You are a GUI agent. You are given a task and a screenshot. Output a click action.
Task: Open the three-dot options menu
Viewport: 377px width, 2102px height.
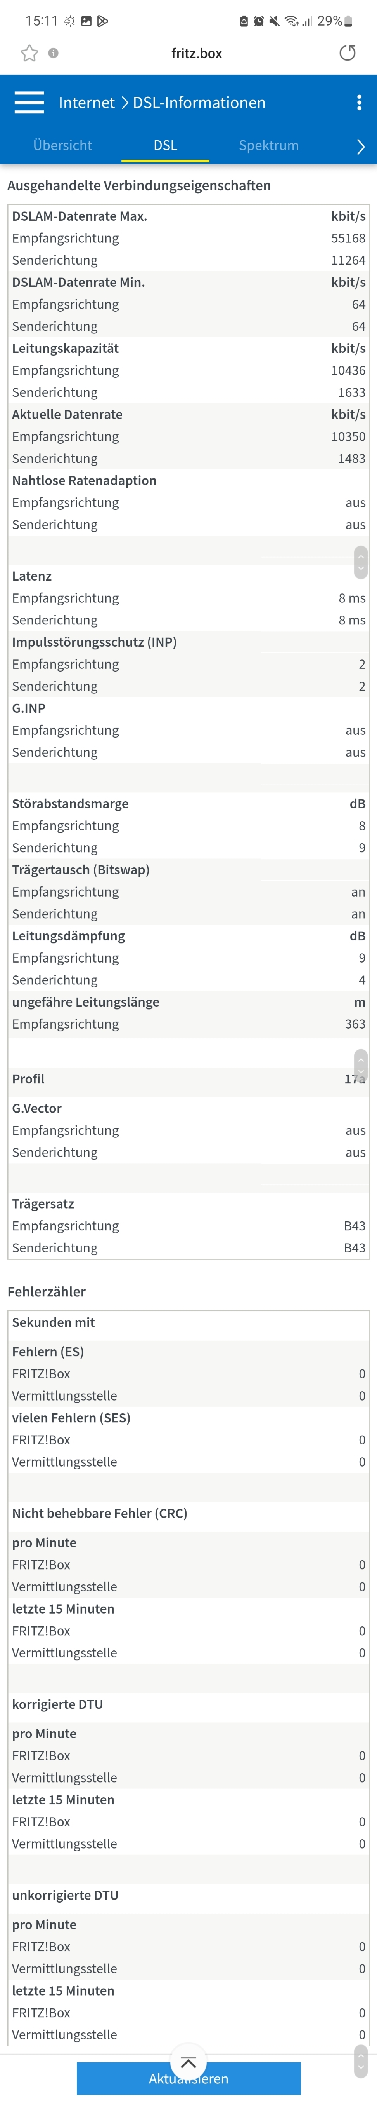[x=359, y=102]
